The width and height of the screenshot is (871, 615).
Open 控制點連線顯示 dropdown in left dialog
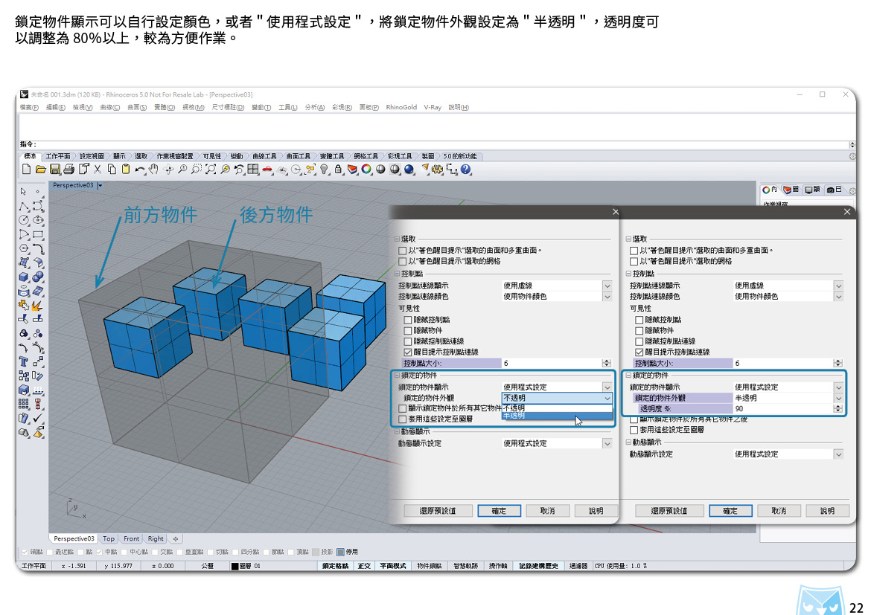pyautogui.click(x=607, y=286)
